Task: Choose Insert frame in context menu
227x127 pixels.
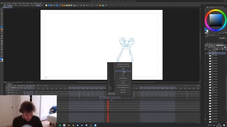Action: tap(123, 90)
